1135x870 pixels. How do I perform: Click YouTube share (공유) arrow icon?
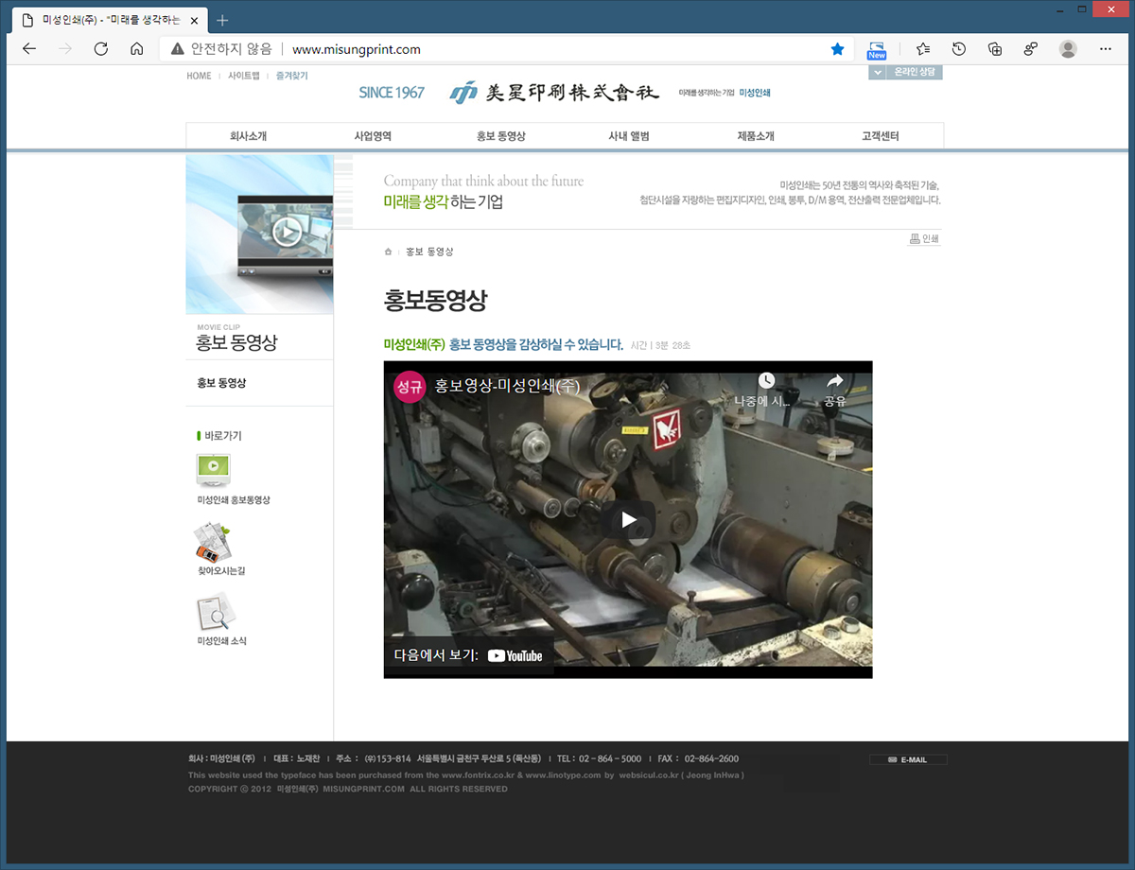coord(834,381)
